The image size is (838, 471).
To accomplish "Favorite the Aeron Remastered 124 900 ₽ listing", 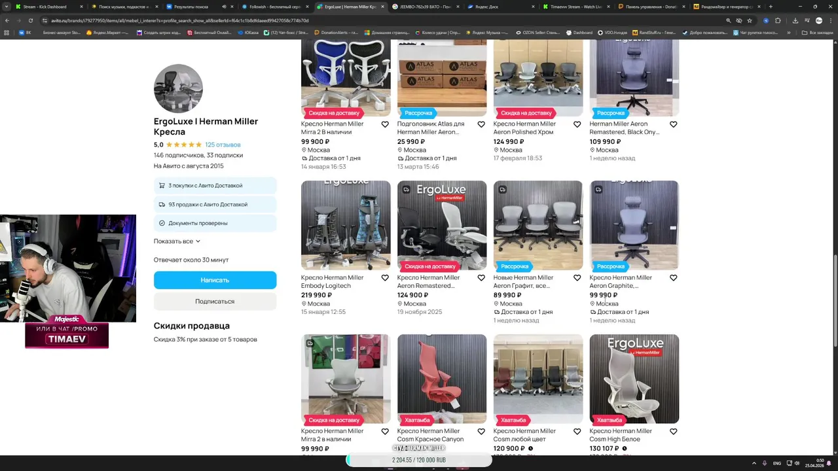I will 481,278.
